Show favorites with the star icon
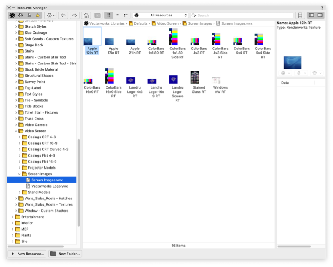 pyautogui.click(x=38, y=15)
